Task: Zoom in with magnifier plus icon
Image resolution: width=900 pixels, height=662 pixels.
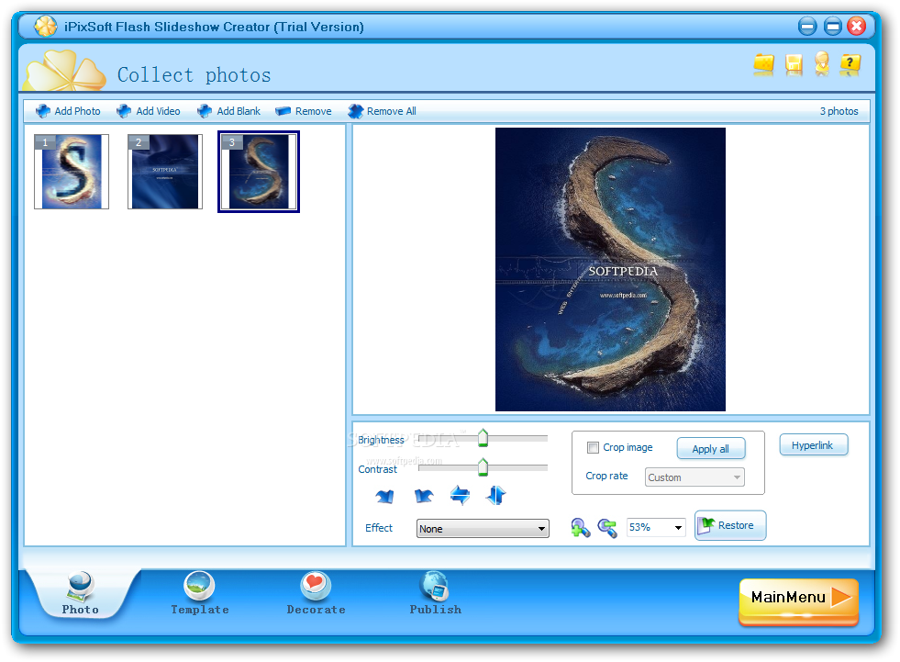Action: pyautogui.click(x=581, y=528)
